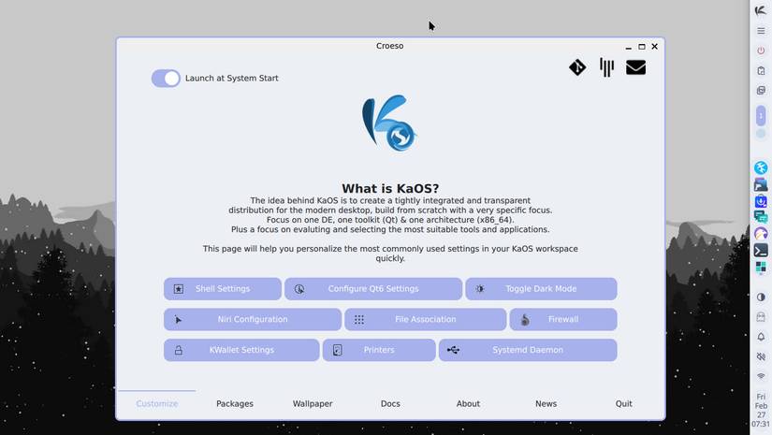Open the file manager icon in panel
This screenshot has height=435, width=772.
tap(761, 184)
